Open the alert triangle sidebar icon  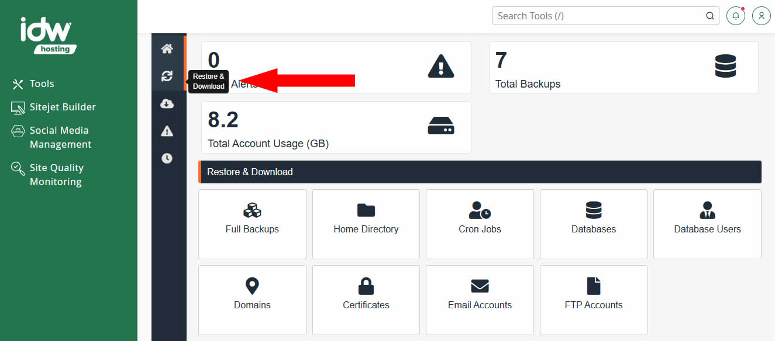coord(167,131)
